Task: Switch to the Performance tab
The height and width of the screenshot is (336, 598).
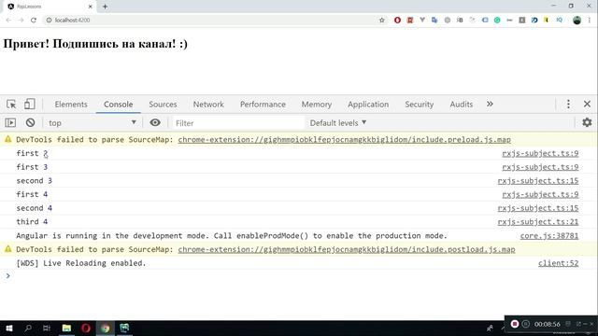Action: tap(263, 104)
